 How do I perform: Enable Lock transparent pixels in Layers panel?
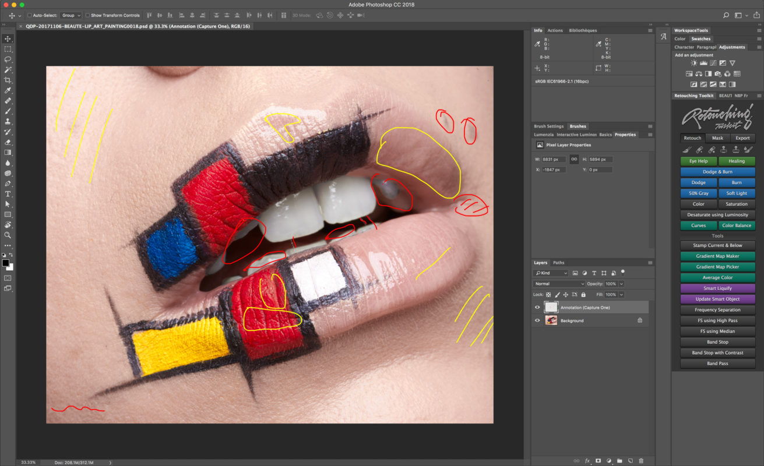click(548, 294)
